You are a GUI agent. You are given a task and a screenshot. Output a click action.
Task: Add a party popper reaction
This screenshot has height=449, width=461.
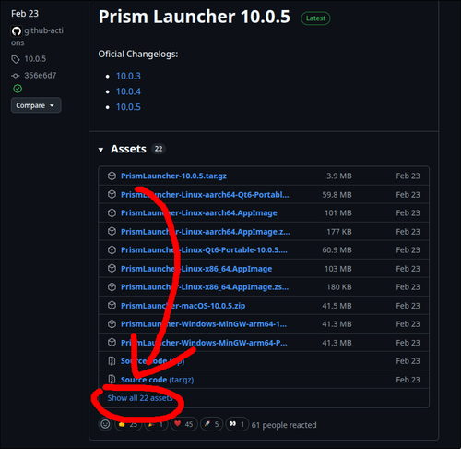[x=156, y=424]
